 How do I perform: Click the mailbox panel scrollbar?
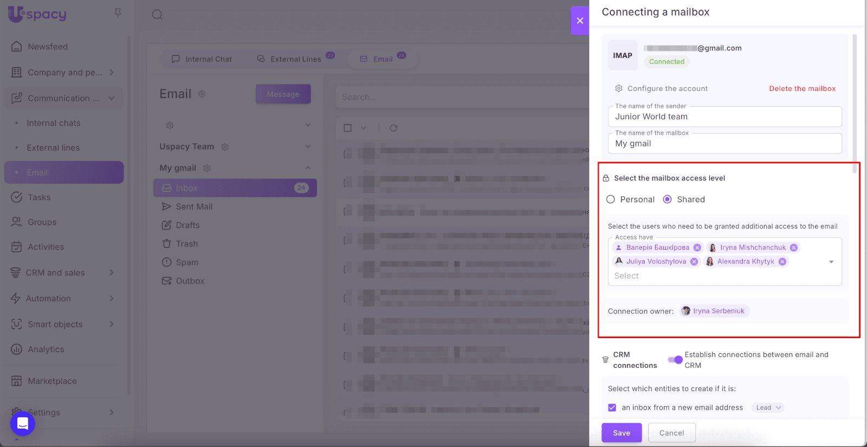click(855, 103)
